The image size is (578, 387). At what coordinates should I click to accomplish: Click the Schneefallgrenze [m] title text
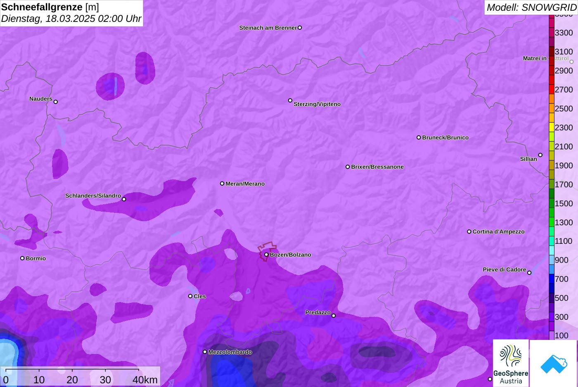coord(50,7)
